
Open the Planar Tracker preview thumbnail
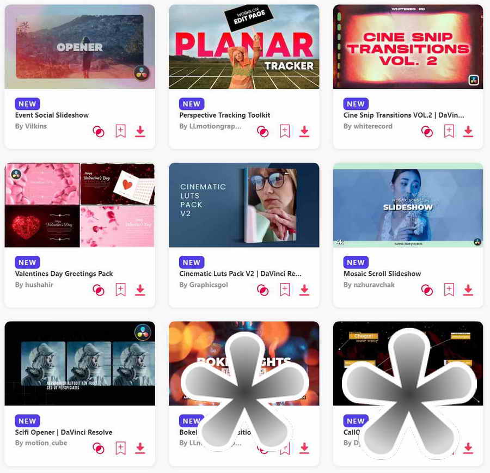(x=244, y=47)
